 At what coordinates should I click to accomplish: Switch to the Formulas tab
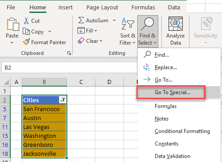pos(143,7)
